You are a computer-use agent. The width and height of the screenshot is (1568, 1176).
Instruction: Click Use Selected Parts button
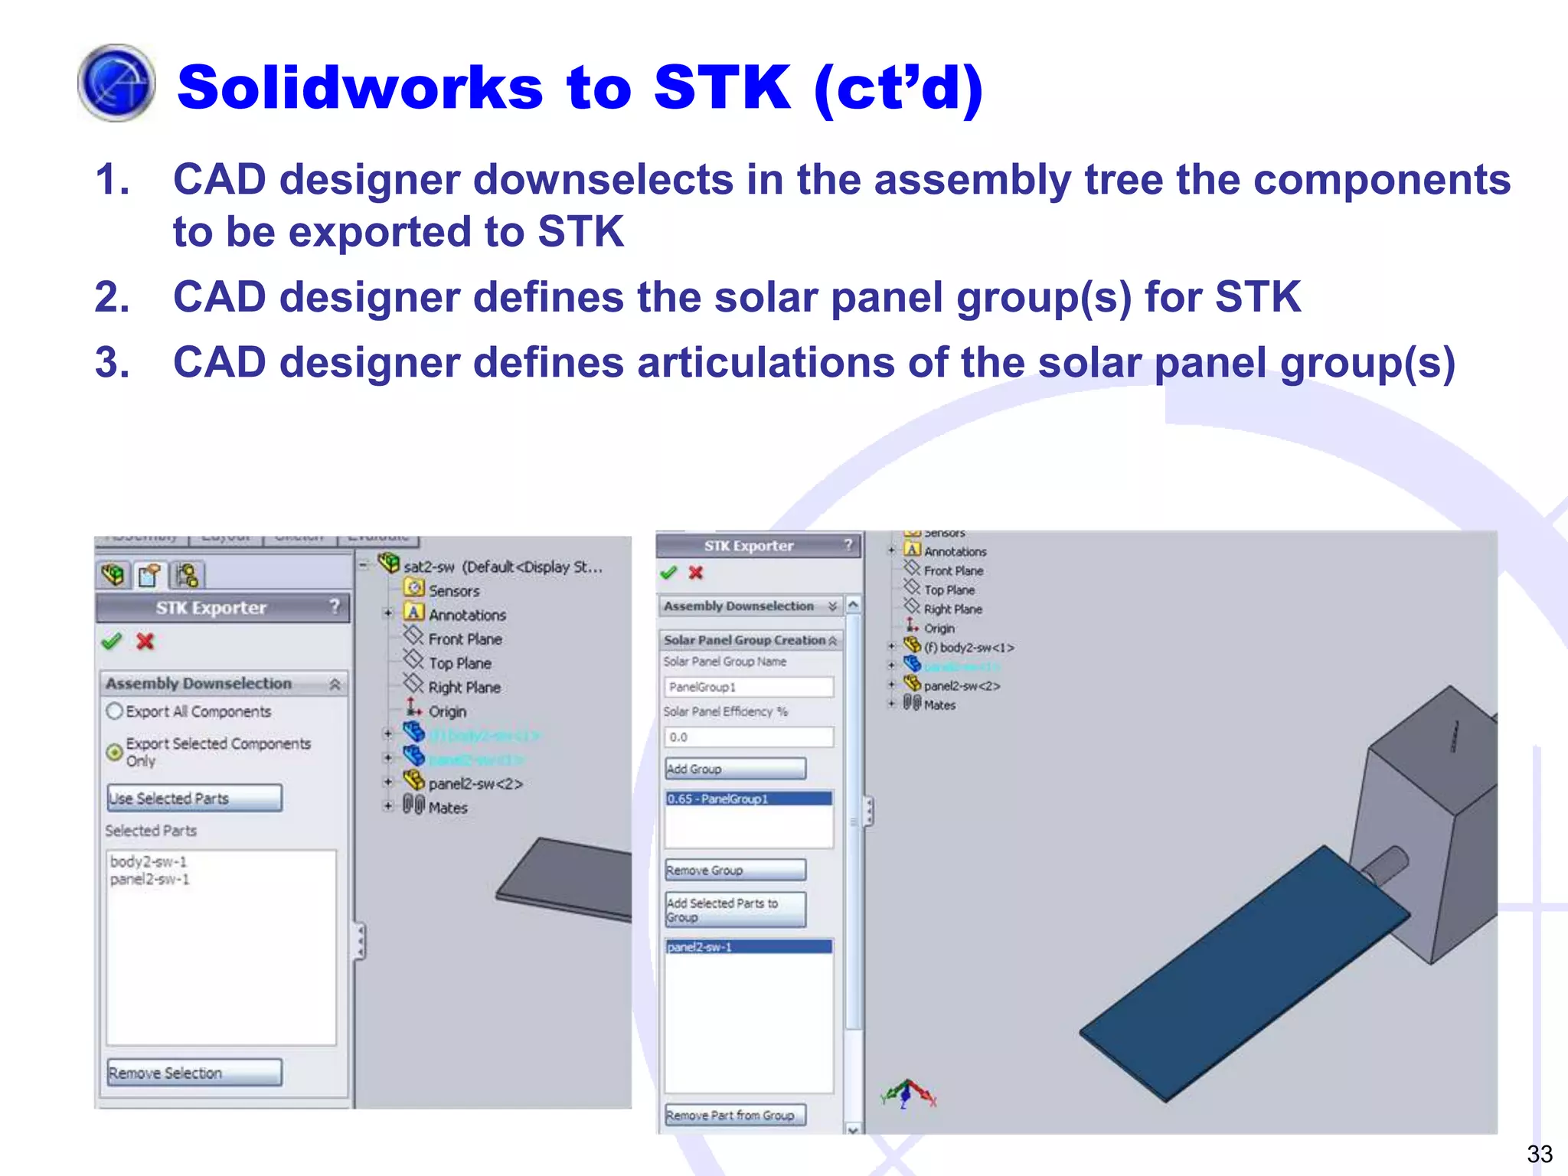(194, 798)
